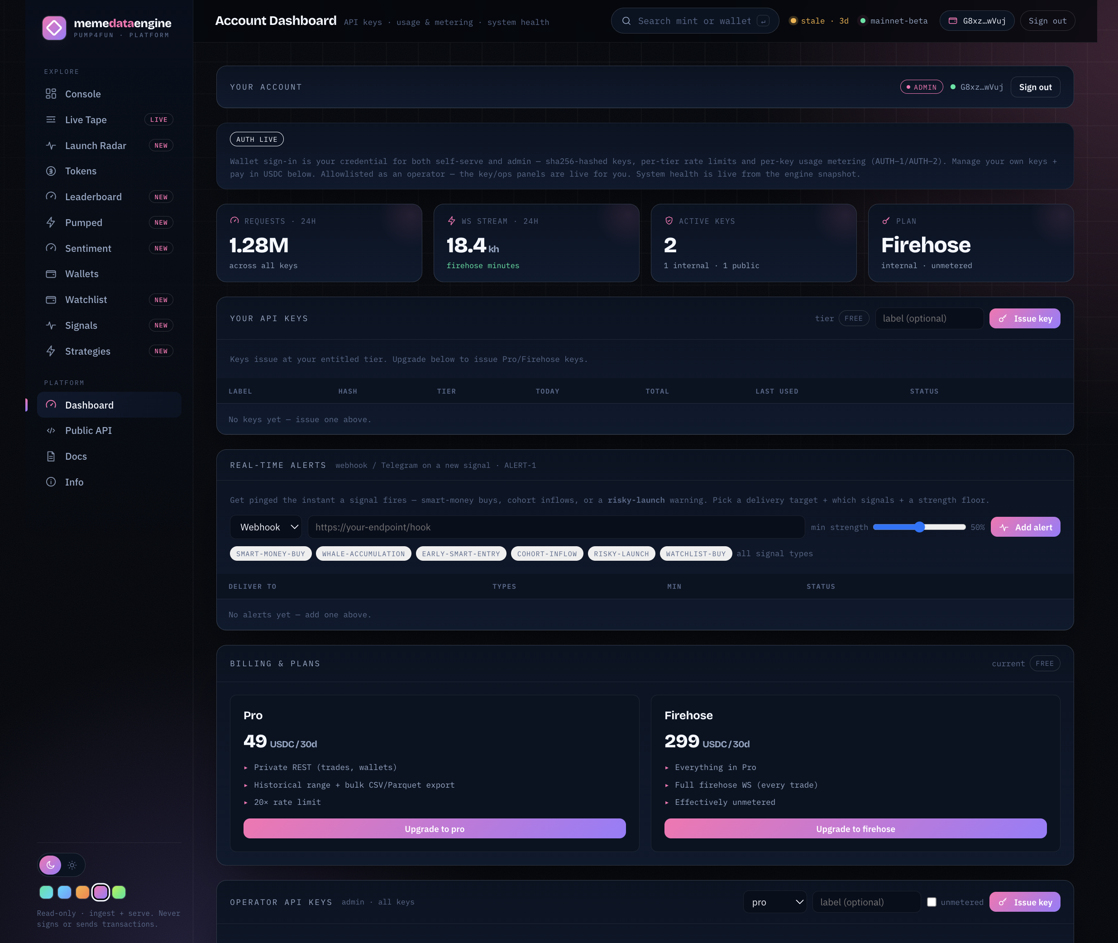
Task: Toggle the EARLY-SMART-ENTRY signal chip
Action: 461,554
